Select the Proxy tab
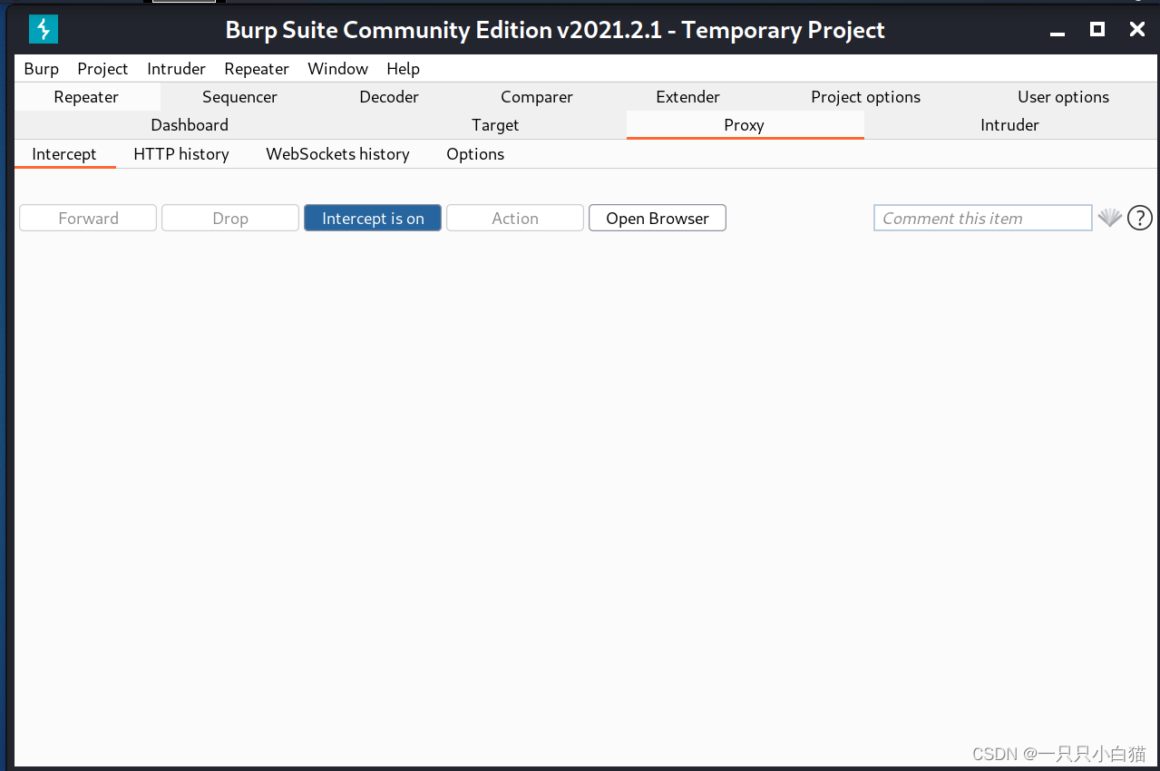The height and width of the screenshot is (771, 1160). pos(745,125)
